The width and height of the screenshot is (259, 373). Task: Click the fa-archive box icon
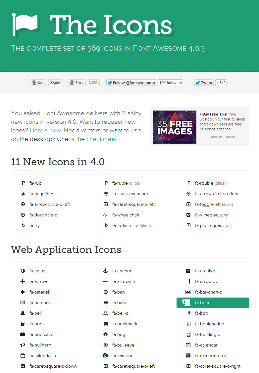(x=188, y=271)
